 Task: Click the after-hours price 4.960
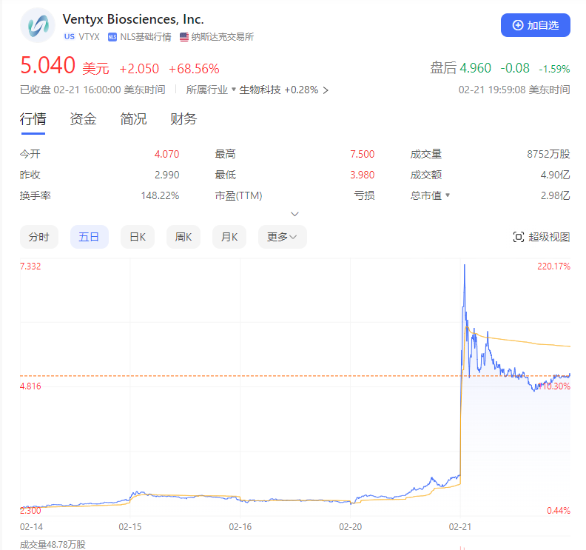[475, 68]
